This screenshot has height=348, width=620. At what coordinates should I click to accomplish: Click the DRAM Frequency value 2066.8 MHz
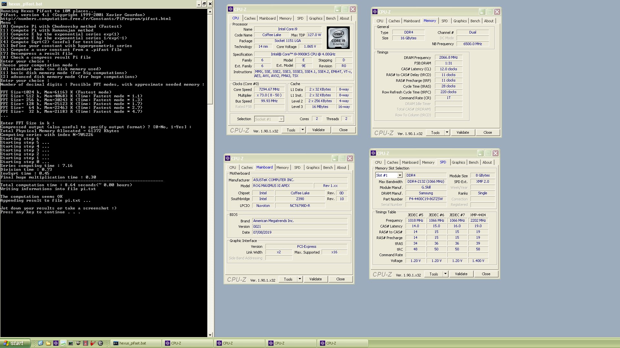(x=448, y=57)
